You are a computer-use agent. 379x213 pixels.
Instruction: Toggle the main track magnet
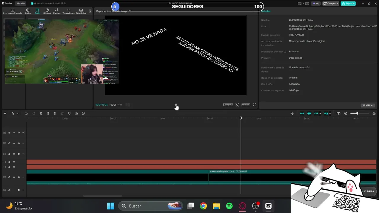click(302, 113)
